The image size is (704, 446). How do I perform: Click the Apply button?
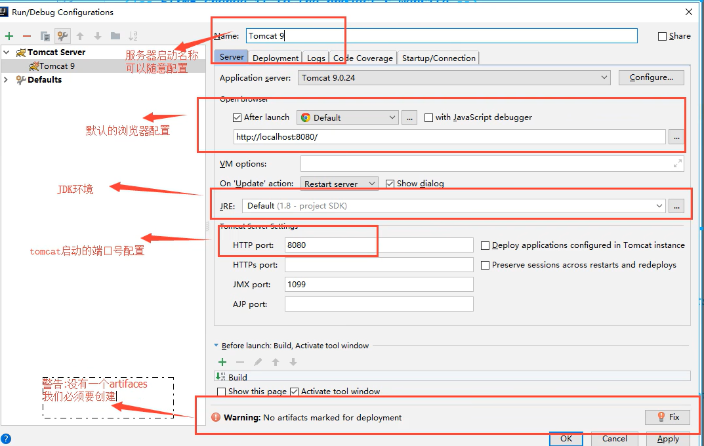pyautogui.click(x=668, y=439)
